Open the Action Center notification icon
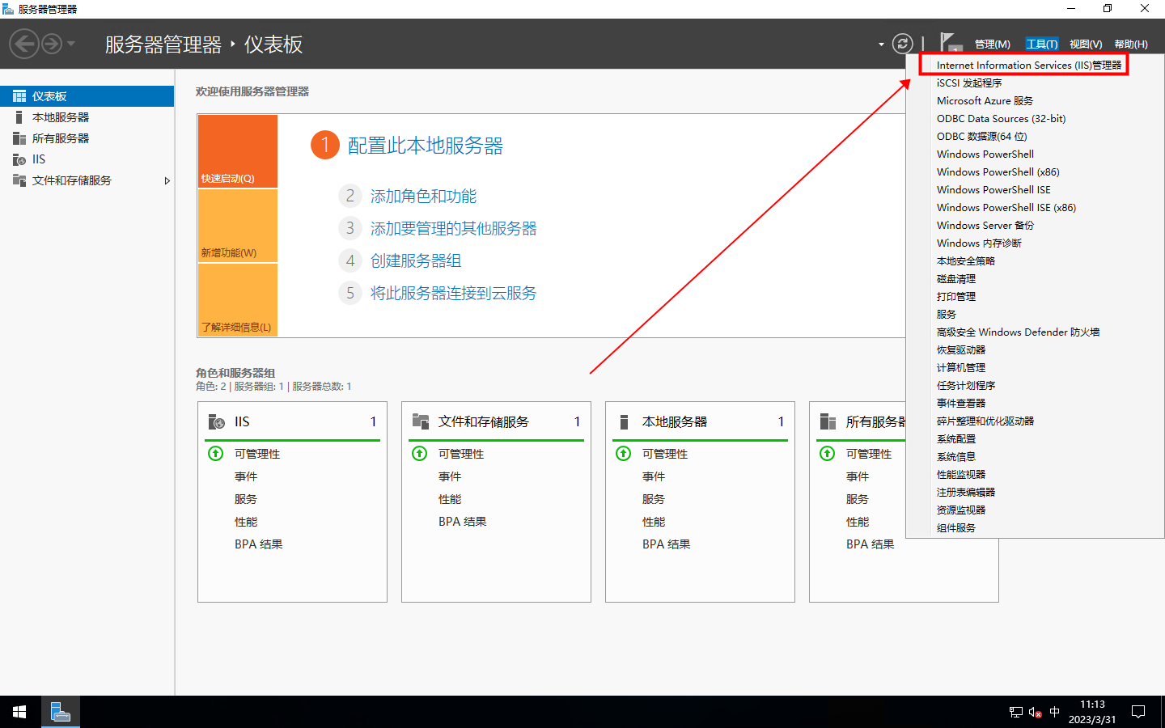The image size is (1165, 728). (x=1138, y=712)
